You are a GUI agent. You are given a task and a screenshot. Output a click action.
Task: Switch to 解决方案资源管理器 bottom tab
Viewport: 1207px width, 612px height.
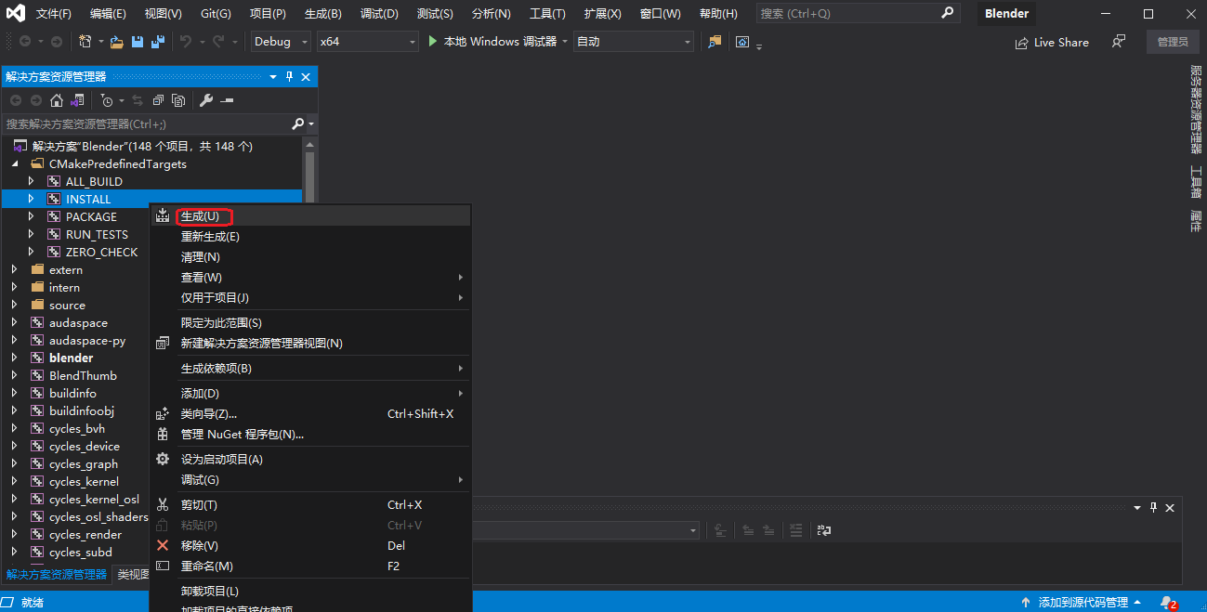click(x=57, y=575)
